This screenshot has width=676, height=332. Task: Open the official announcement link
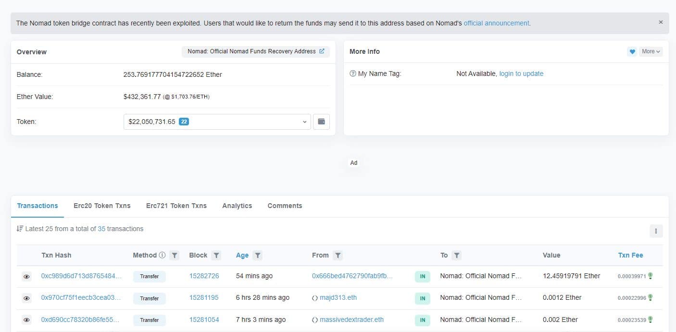click(x=496, y=23)
